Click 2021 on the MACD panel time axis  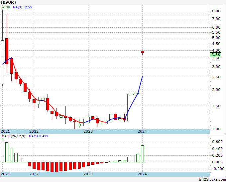[5, 174]
